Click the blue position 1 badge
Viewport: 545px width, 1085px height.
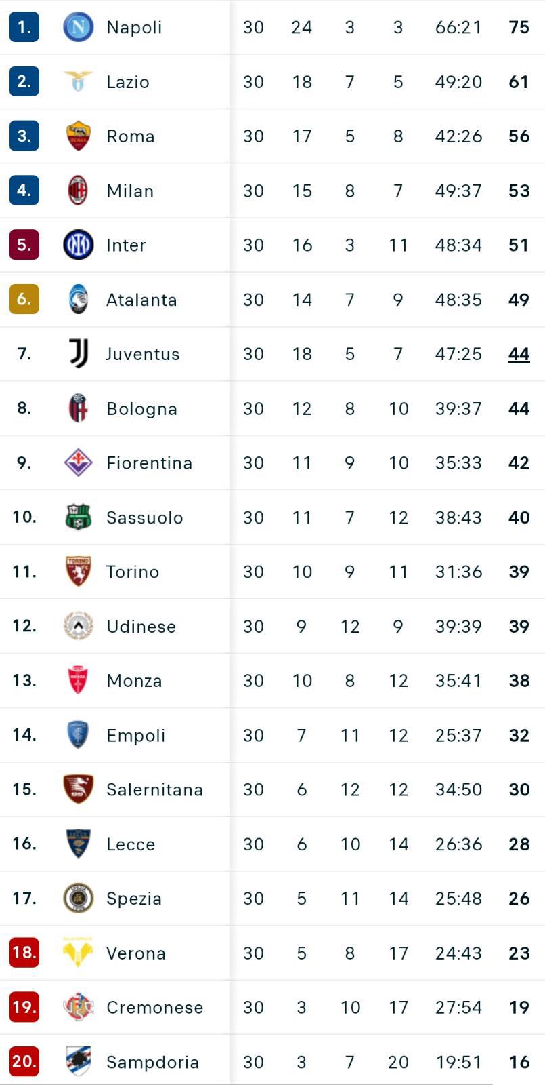(x=24, y=27)
